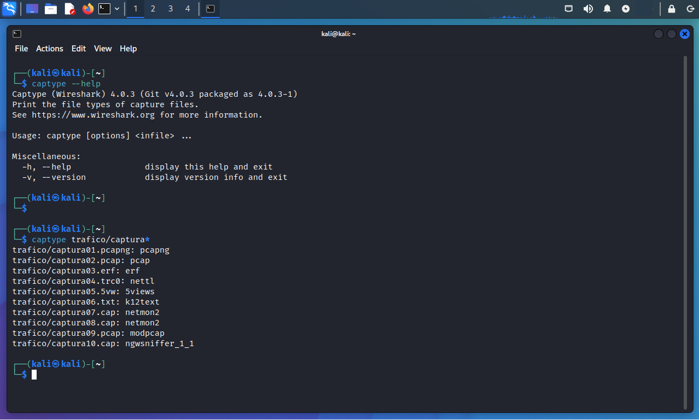Open terminal emulator launcher in panel
Image resolution: width=699 pixels, height=420 pixels.
point(104,9)
